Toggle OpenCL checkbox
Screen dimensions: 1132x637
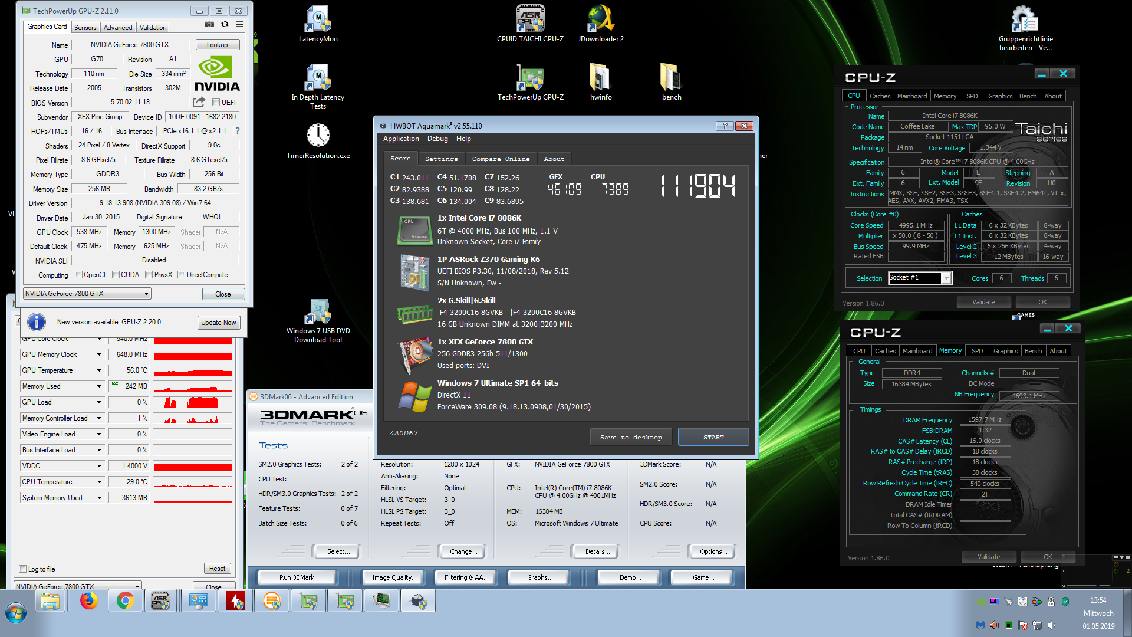[x=78, y=275]
